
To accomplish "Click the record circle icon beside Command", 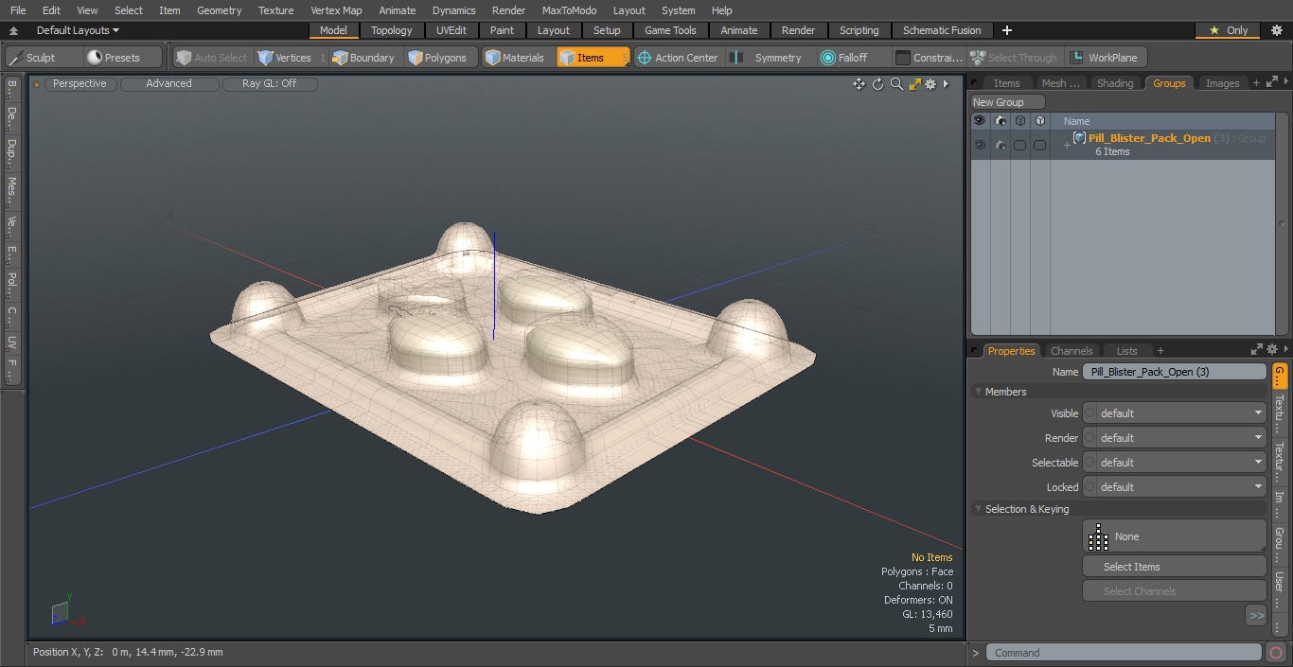I will tap(1275, 653).
